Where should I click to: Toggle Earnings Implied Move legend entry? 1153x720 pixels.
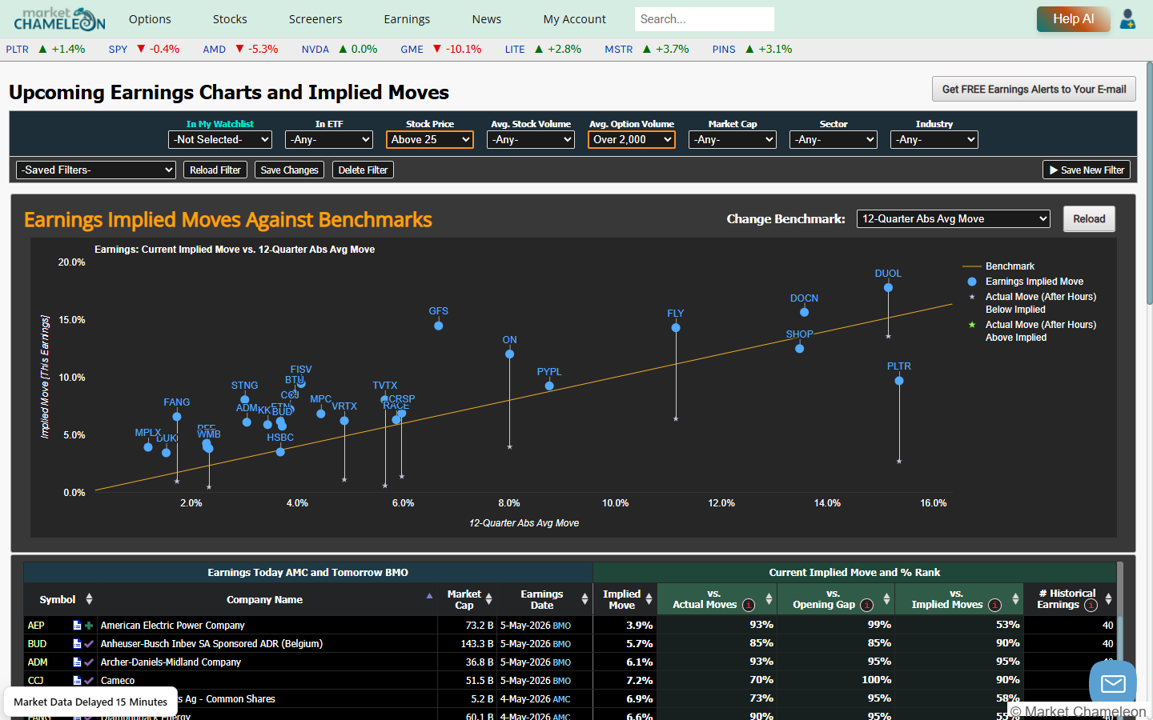click(x=1026, y=282)
